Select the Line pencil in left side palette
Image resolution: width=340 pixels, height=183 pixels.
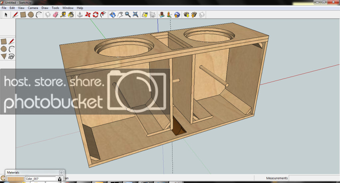pyautogui.click(x=12, y=42)
